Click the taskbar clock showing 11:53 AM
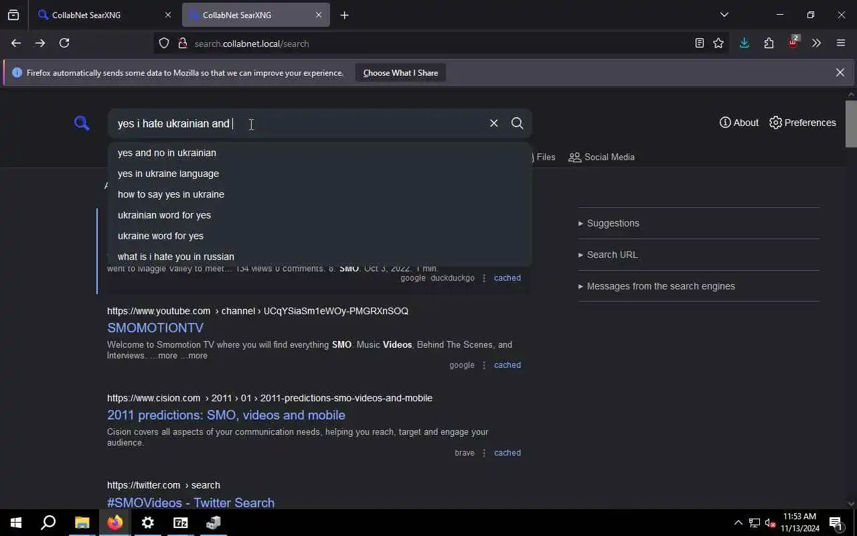Viewport: 857px width, 536px height. (799, 523)
